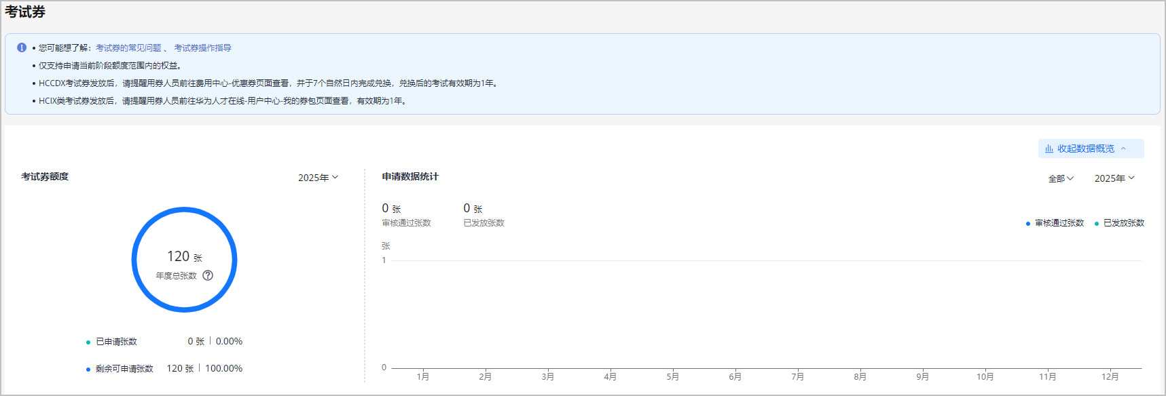Image resolution: width=1166 pixels, height=396 pixels.
Task: Click the 已申请张数 legend row
Action: point(164,342)
